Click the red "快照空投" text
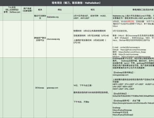 (x=130, y=22)
